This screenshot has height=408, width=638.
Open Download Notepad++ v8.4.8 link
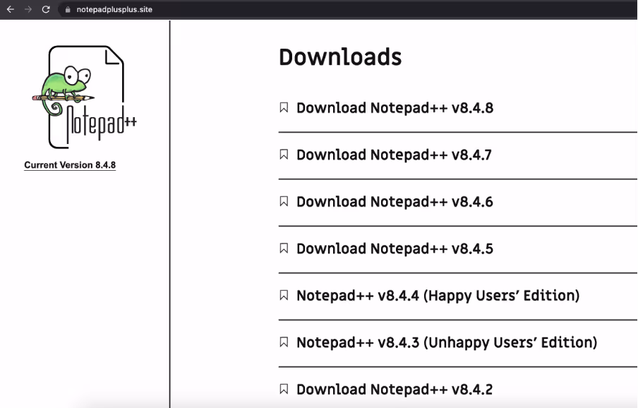(x=395, y=108)
